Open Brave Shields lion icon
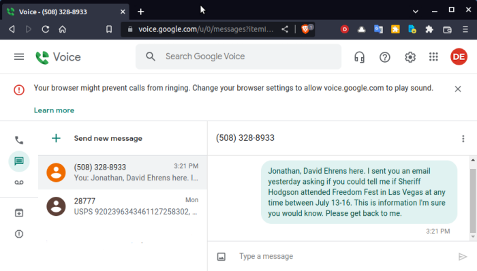The height and width of the screenshot is (271, 477). click(x=305, y=29)
